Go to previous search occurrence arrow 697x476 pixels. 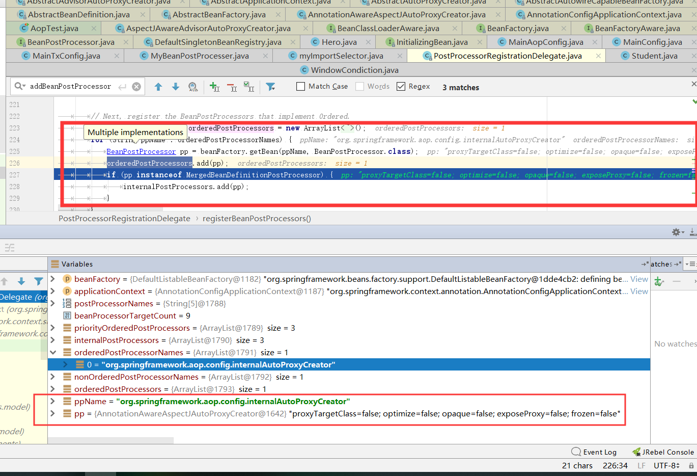[x=158, y=87]
